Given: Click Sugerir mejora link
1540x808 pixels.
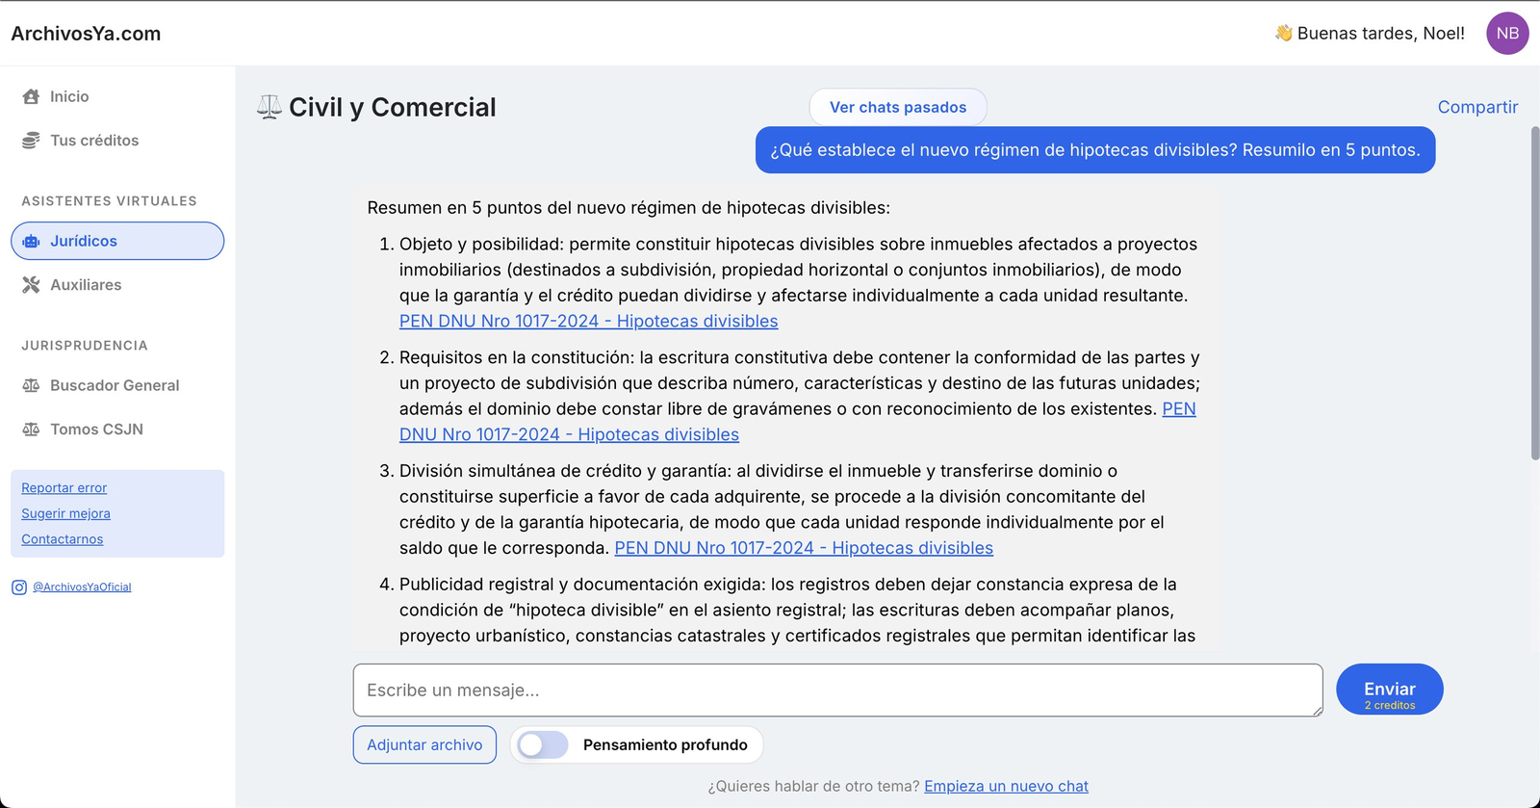Looking at the screenshot, I should click(x=65, y=514).
